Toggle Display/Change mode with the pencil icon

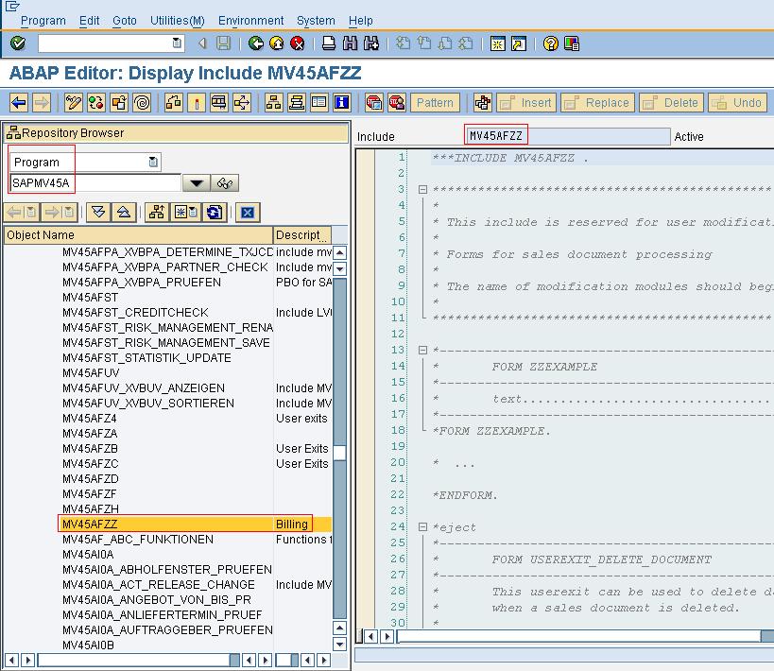point(73,101)
